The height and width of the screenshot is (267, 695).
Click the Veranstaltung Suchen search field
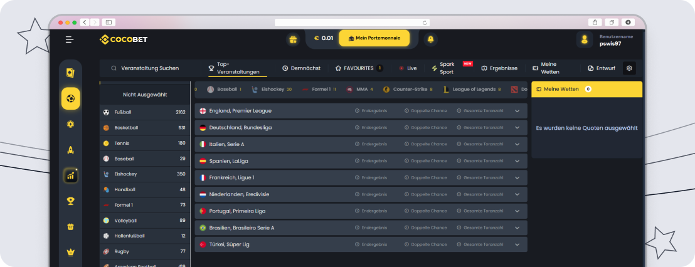[x=150, y=68]
